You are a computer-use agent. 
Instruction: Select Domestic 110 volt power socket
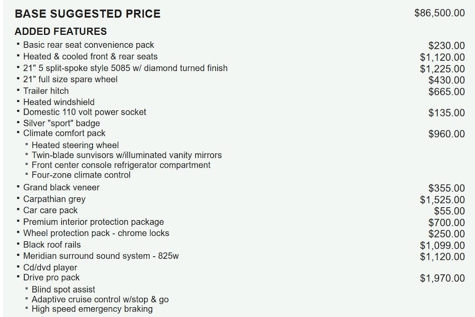tap(85, 112)
